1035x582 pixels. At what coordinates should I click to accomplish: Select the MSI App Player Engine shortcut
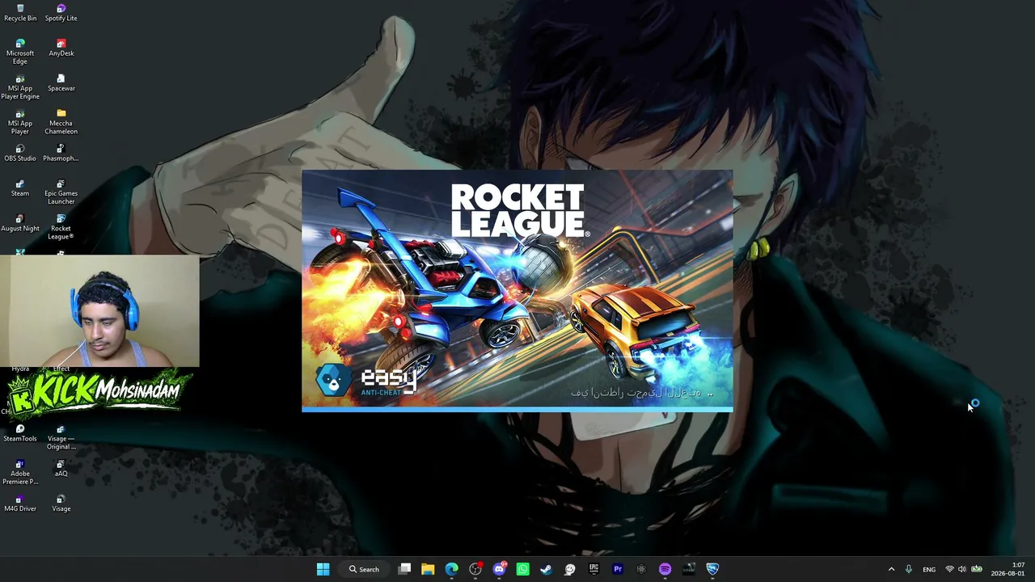[20, 86]
